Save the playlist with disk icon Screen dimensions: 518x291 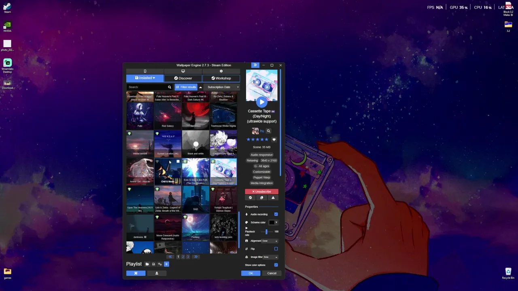(x=153, y=264)
